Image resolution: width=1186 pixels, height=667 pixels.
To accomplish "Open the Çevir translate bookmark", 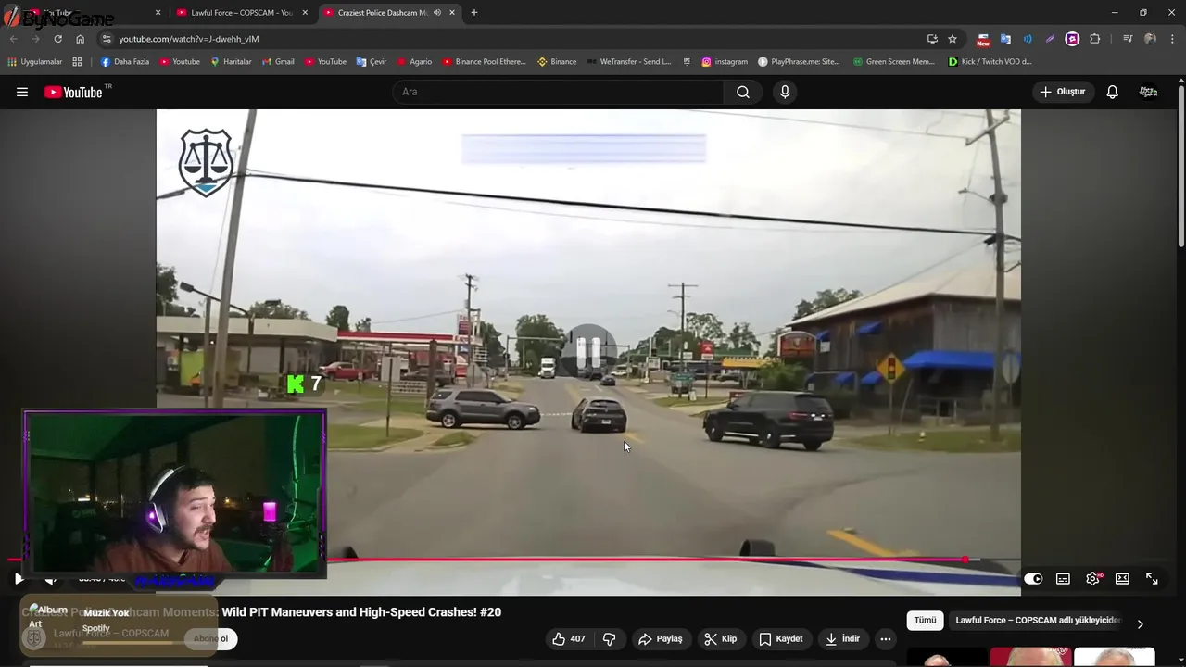I will click(372, 62).
